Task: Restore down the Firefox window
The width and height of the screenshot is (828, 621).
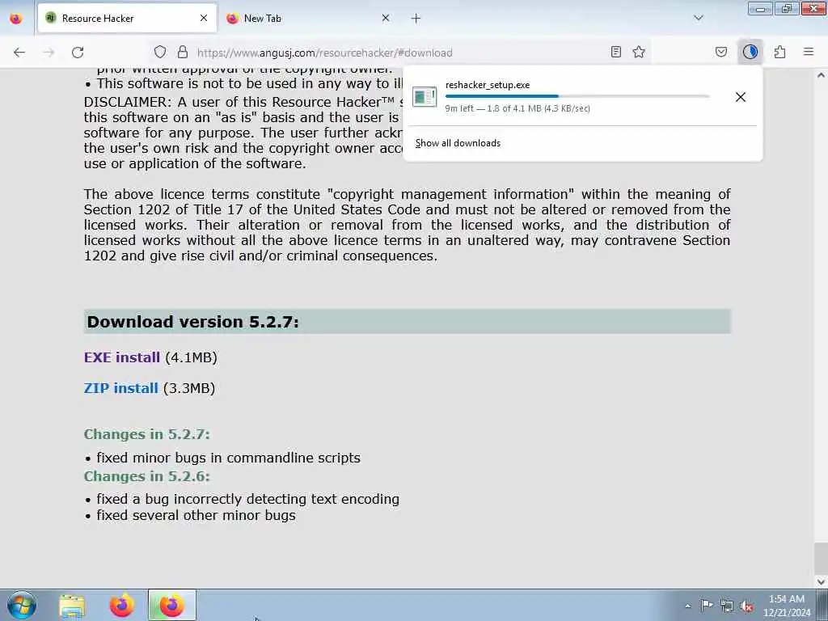Action: coord(786,8)
